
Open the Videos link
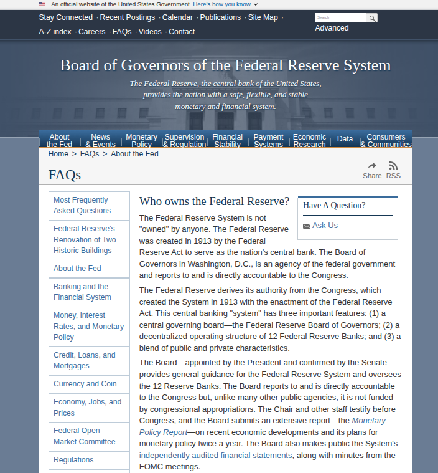(x=150, y=32)
